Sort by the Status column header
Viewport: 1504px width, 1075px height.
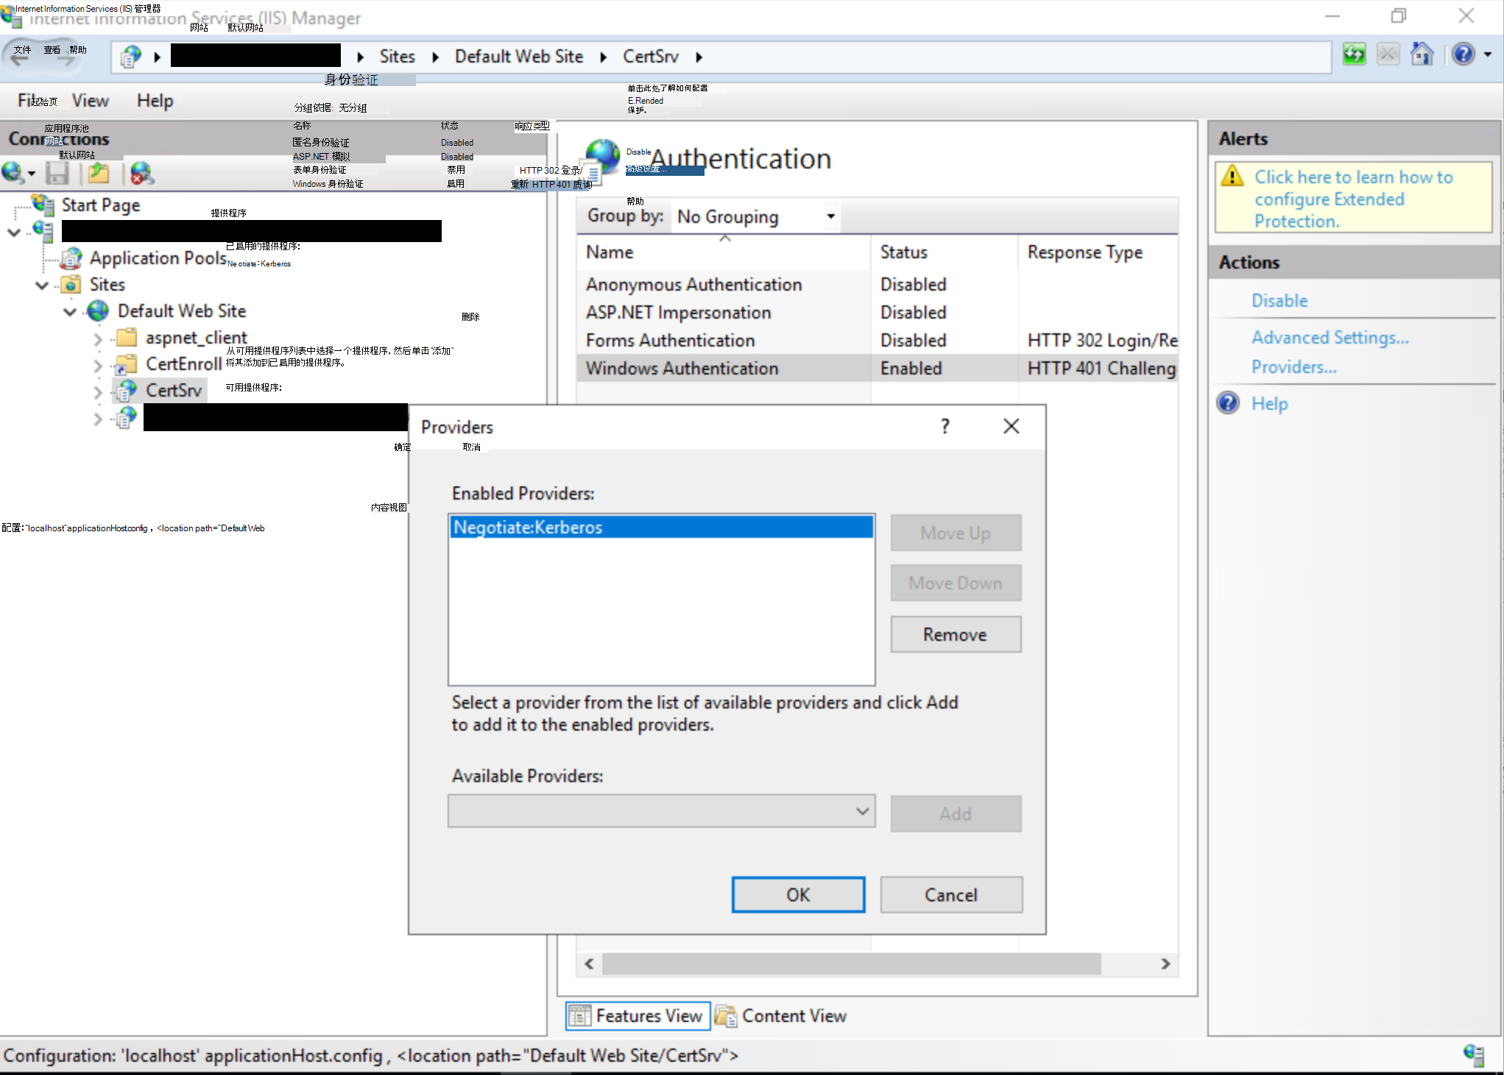pyautogui.click(x=945, y=252)
